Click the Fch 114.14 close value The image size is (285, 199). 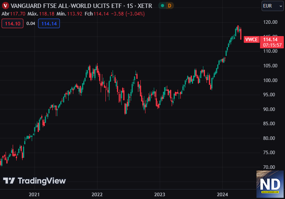(97, 14)
